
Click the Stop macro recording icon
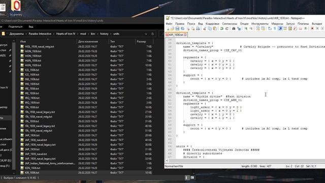tap(317, 28)
